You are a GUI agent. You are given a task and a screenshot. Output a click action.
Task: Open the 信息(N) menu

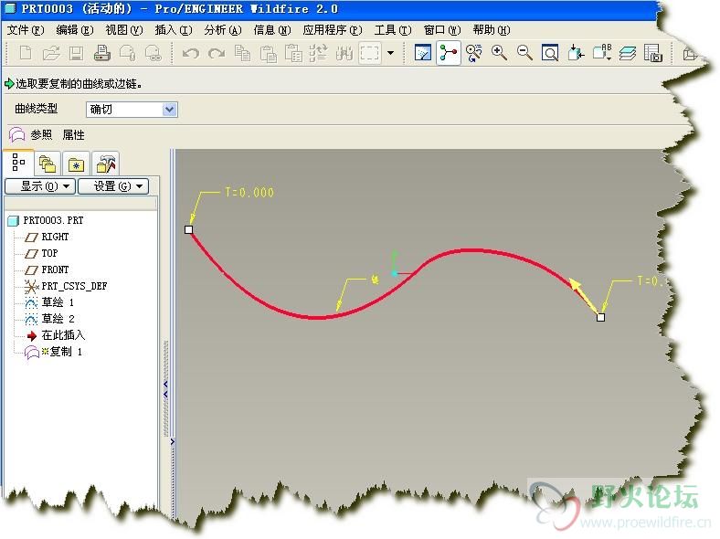(x=272, y=30)
